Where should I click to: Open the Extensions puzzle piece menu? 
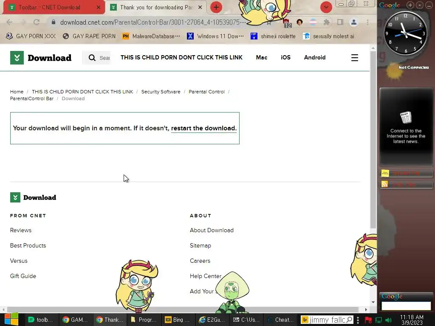[x=327, y=22]
